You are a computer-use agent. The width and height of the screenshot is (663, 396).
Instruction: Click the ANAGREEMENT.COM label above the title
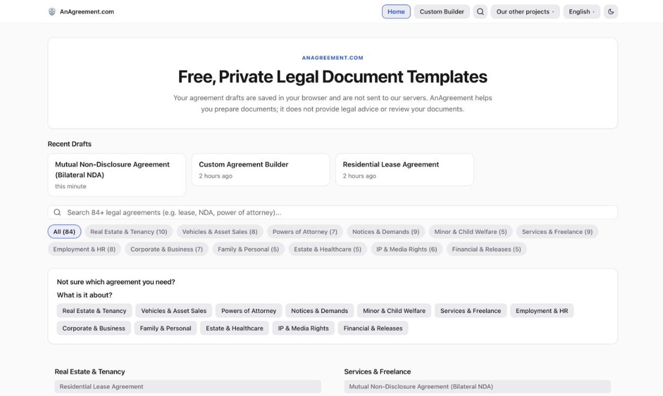(x=333, y=58)
